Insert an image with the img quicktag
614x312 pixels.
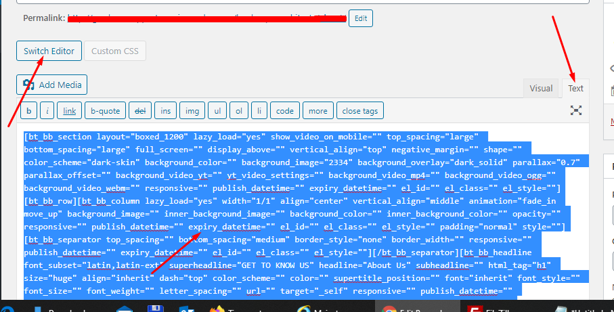(x=192, y=110)
